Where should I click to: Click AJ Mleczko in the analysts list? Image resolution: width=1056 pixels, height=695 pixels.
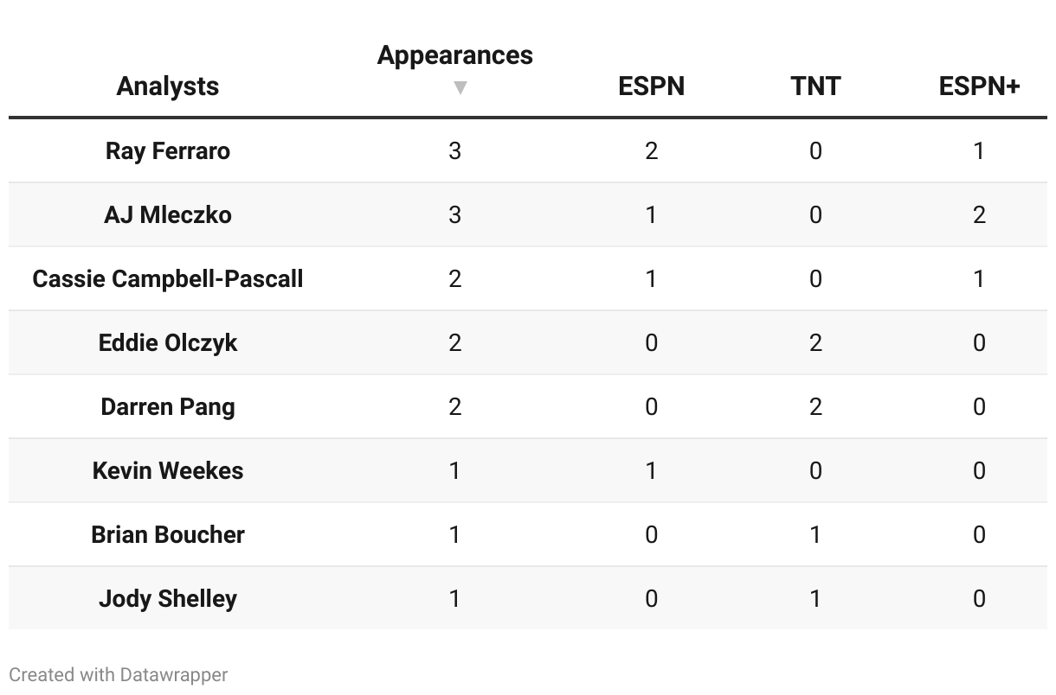(x=168, y=215)
